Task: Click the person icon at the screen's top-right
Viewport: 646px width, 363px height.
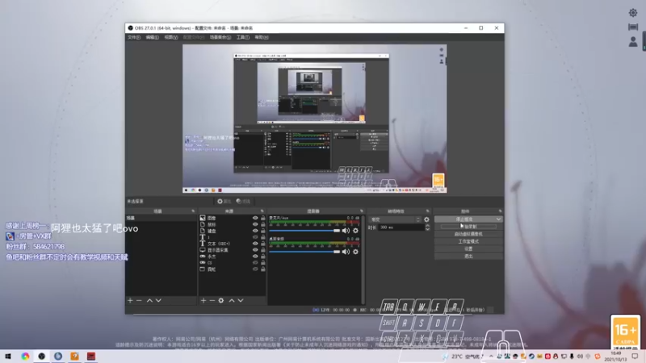Action: [x=633, y=42]
